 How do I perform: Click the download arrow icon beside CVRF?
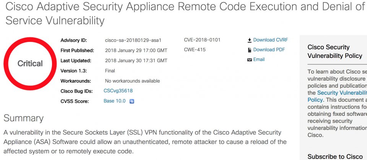[x=249, y=40]
